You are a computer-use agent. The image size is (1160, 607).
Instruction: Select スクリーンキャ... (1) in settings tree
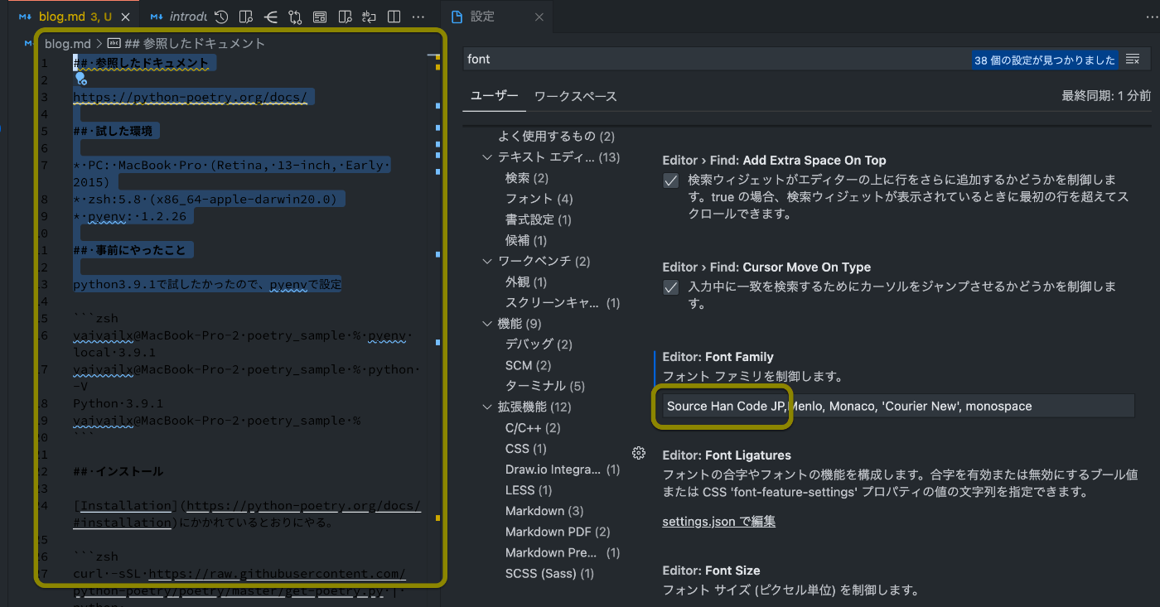pyautogui.click(x=563, y=303)
